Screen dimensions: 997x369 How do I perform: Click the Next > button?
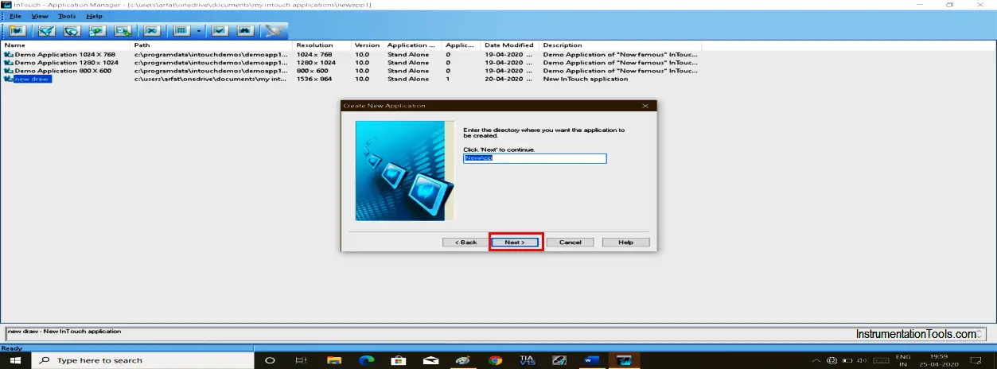click(515, 242)
